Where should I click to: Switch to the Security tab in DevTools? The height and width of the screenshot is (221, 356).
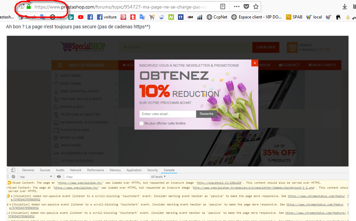(x=152, y=170)
